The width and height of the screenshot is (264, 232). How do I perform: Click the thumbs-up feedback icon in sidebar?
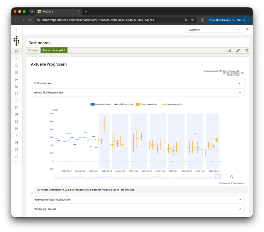tap(16, 157)
